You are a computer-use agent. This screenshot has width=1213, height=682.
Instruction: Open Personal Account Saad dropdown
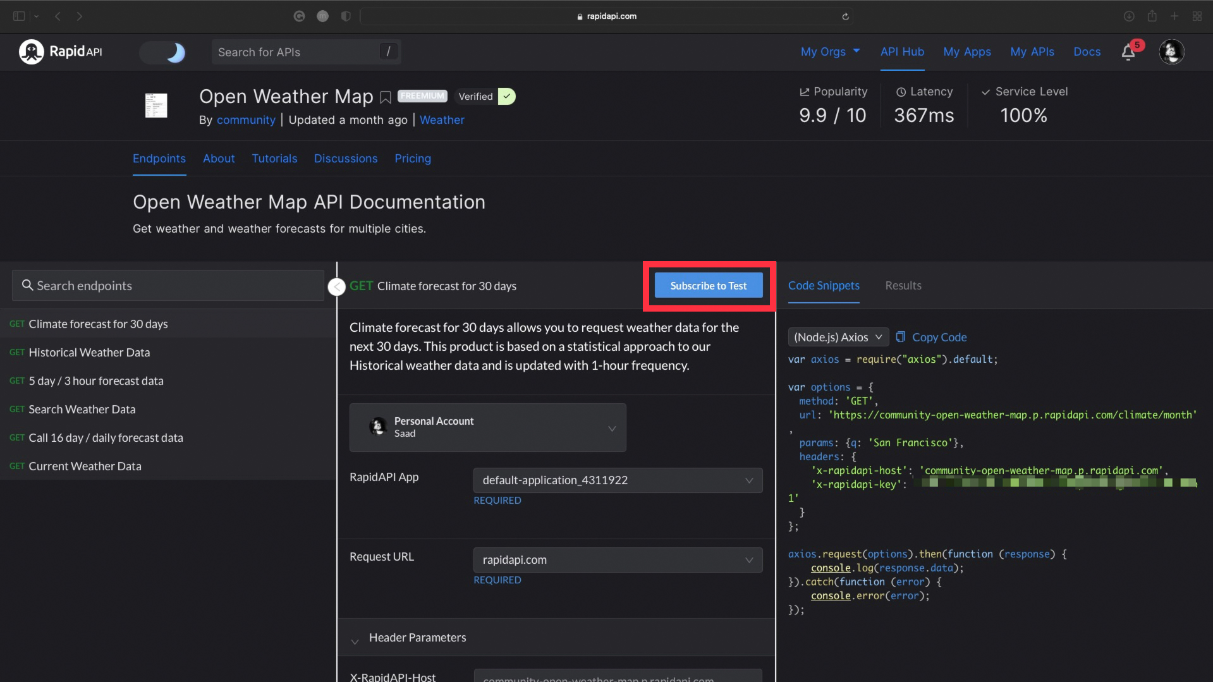pyautogui.click(x=488, y=427)
